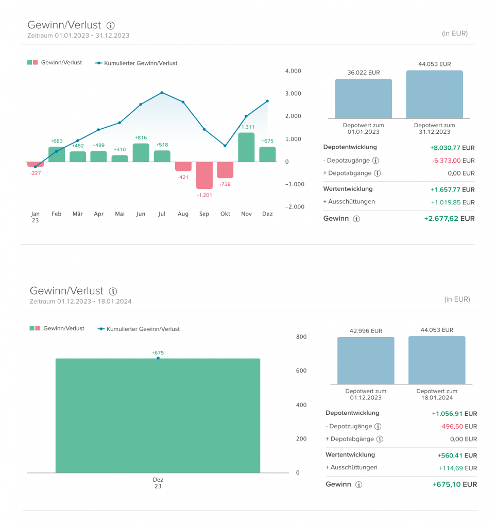The image size is (496, 527).
Task: Toggle Kumulierter Gewinn/Verlust legend in the twelve-month chart
Action: 137,63
